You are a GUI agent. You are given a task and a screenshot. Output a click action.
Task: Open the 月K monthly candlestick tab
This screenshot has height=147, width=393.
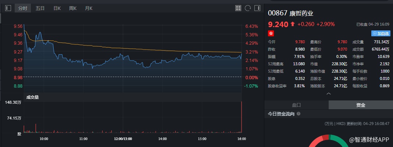89,8
